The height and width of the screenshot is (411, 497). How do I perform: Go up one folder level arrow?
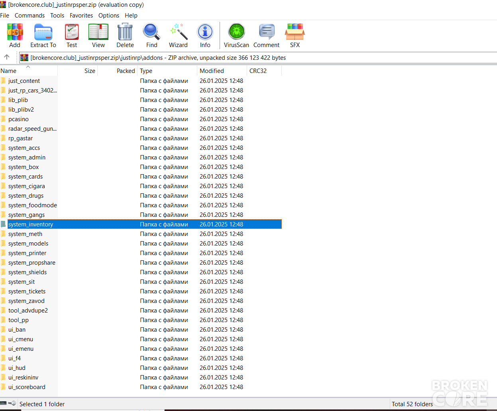[7, 57]
